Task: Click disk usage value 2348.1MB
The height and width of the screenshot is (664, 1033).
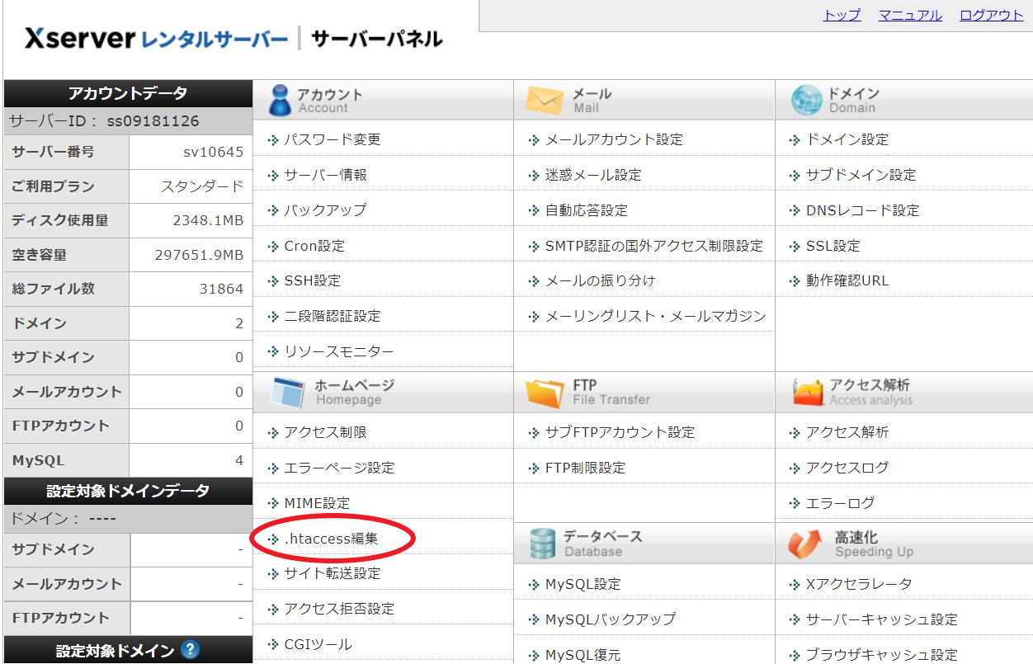Action: point(208,220)
